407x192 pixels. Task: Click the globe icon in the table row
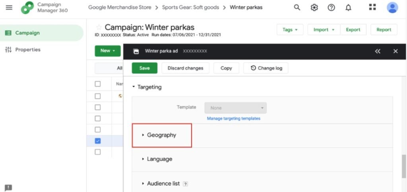(120, 96)
